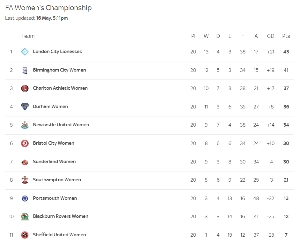Click the Portsmouth Women crest icon
Image resolution: width=300 pixels, height=243 pixels.
(25, 198)
